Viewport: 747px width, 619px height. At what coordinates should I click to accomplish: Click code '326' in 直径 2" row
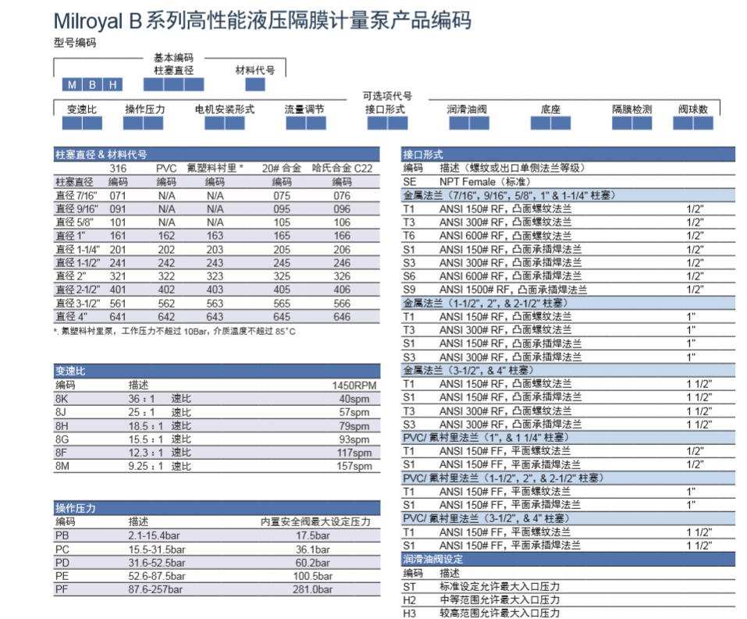(x=342, y=276)
